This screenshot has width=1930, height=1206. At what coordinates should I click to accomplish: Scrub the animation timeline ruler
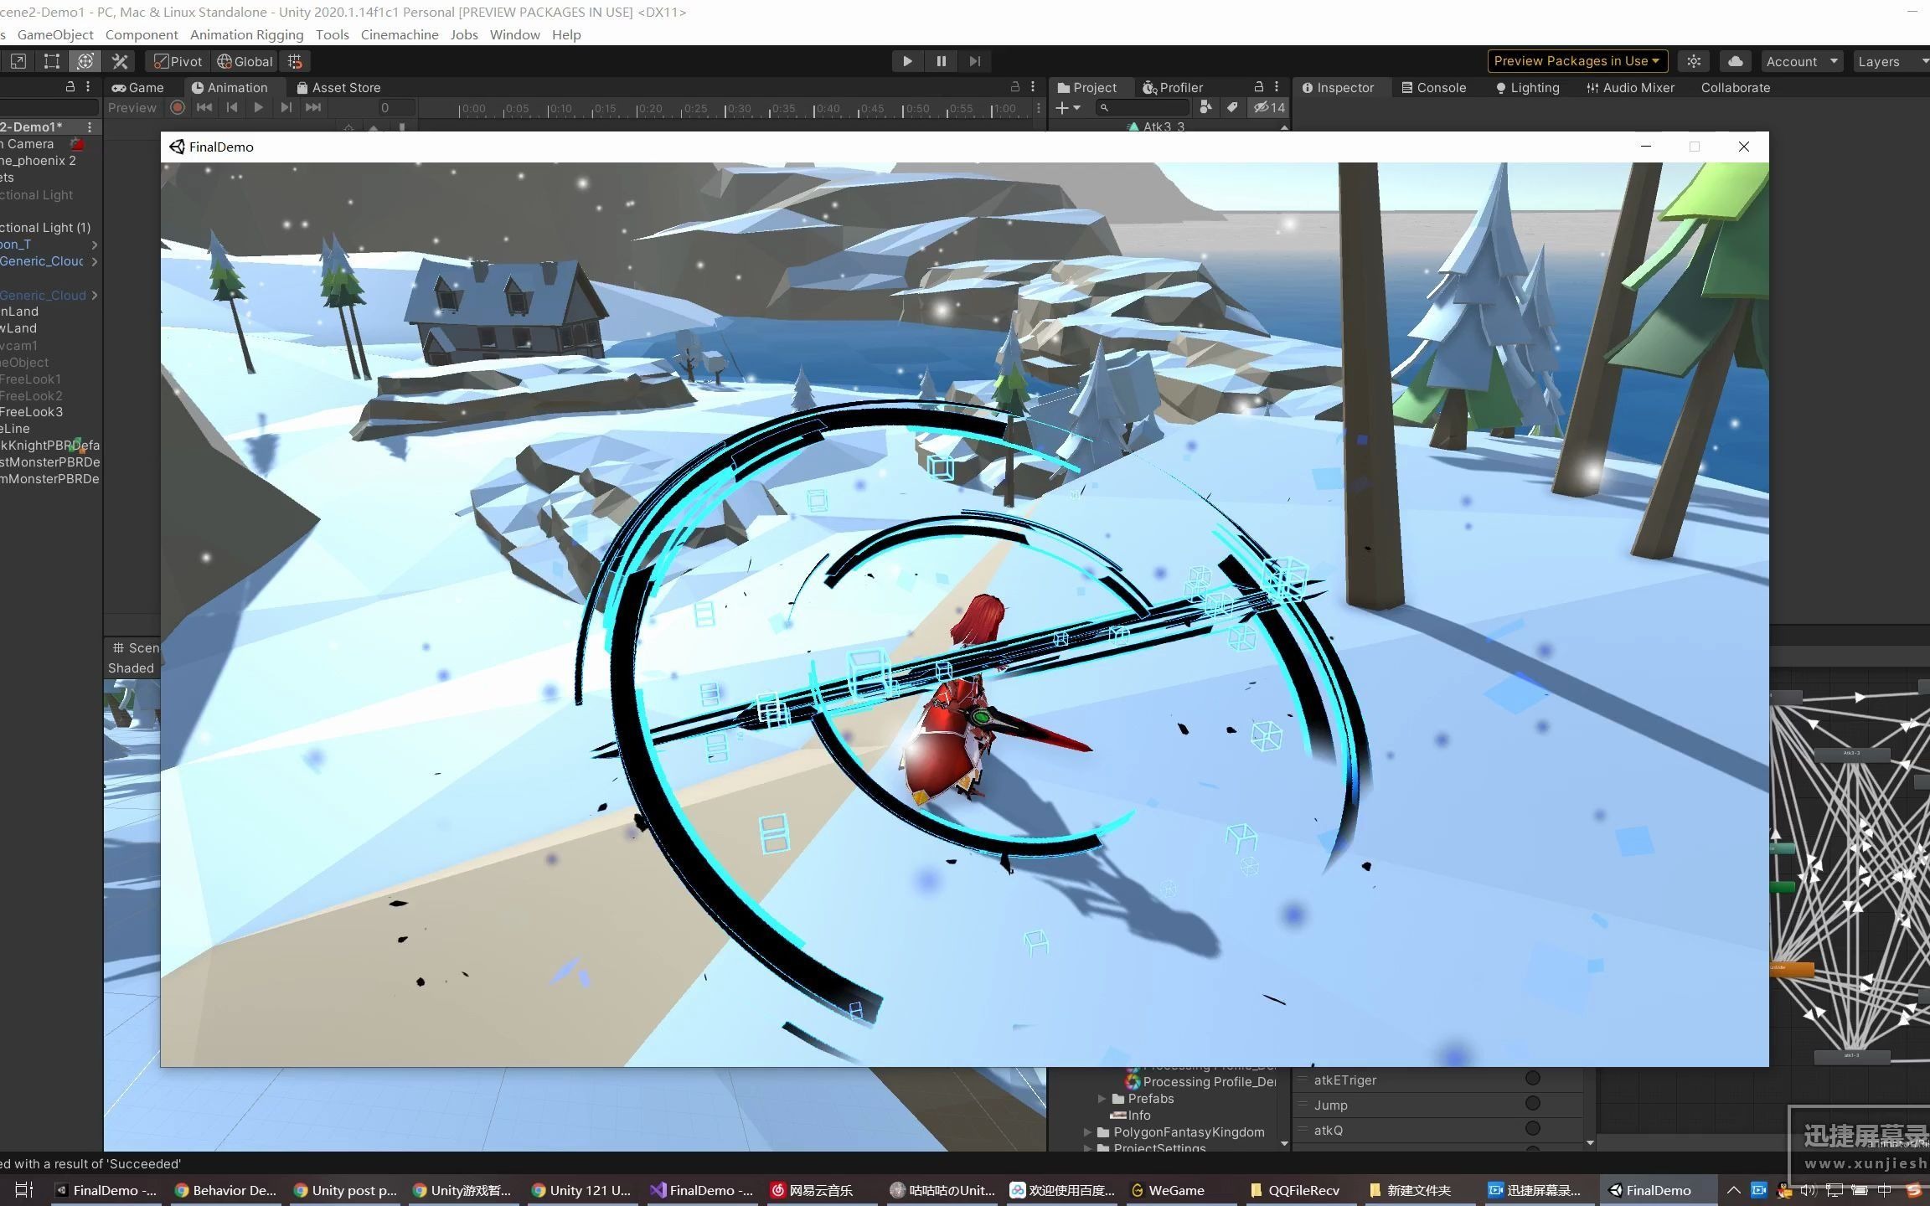[737, 107]
